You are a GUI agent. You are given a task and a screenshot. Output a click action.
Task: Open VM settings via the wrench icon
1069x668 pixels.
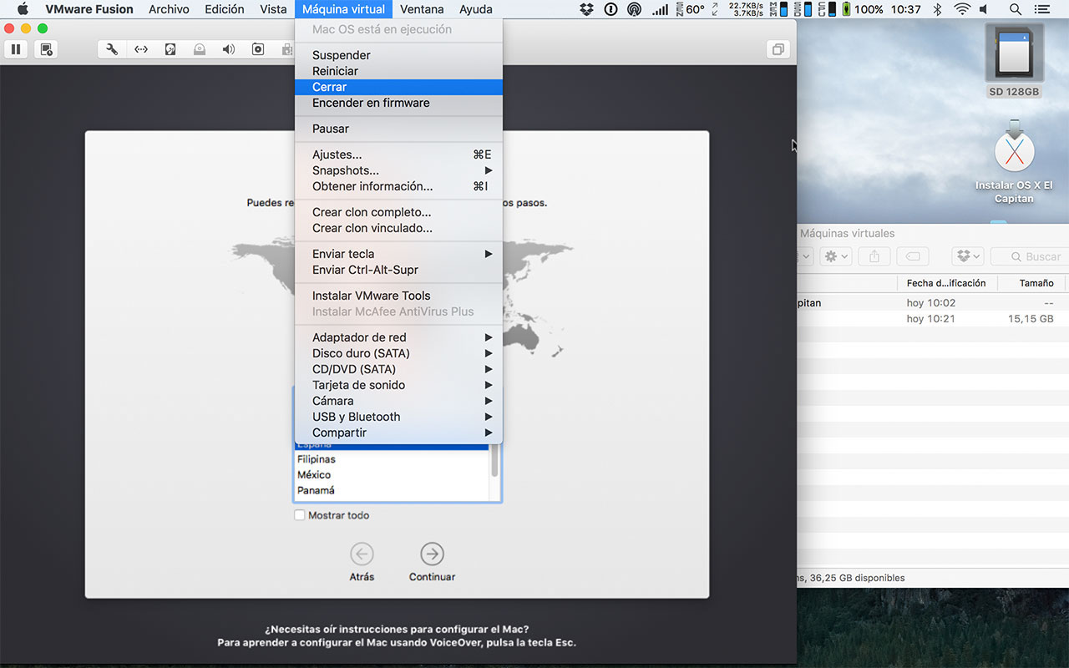112,49
